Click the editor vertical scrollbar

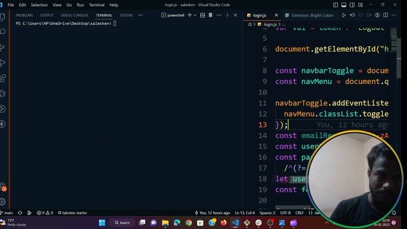pyautogui.click(x=399, y=59)
